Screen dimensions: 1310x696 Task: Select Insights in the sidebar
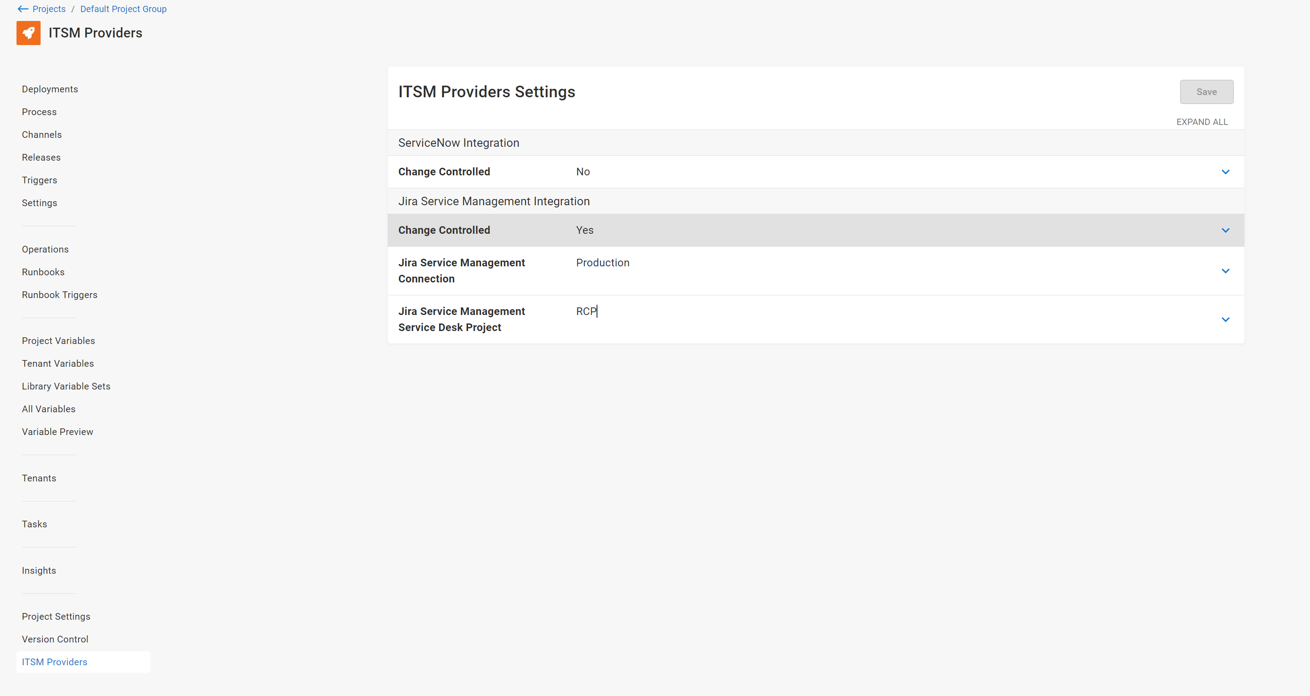click(39, 570)
